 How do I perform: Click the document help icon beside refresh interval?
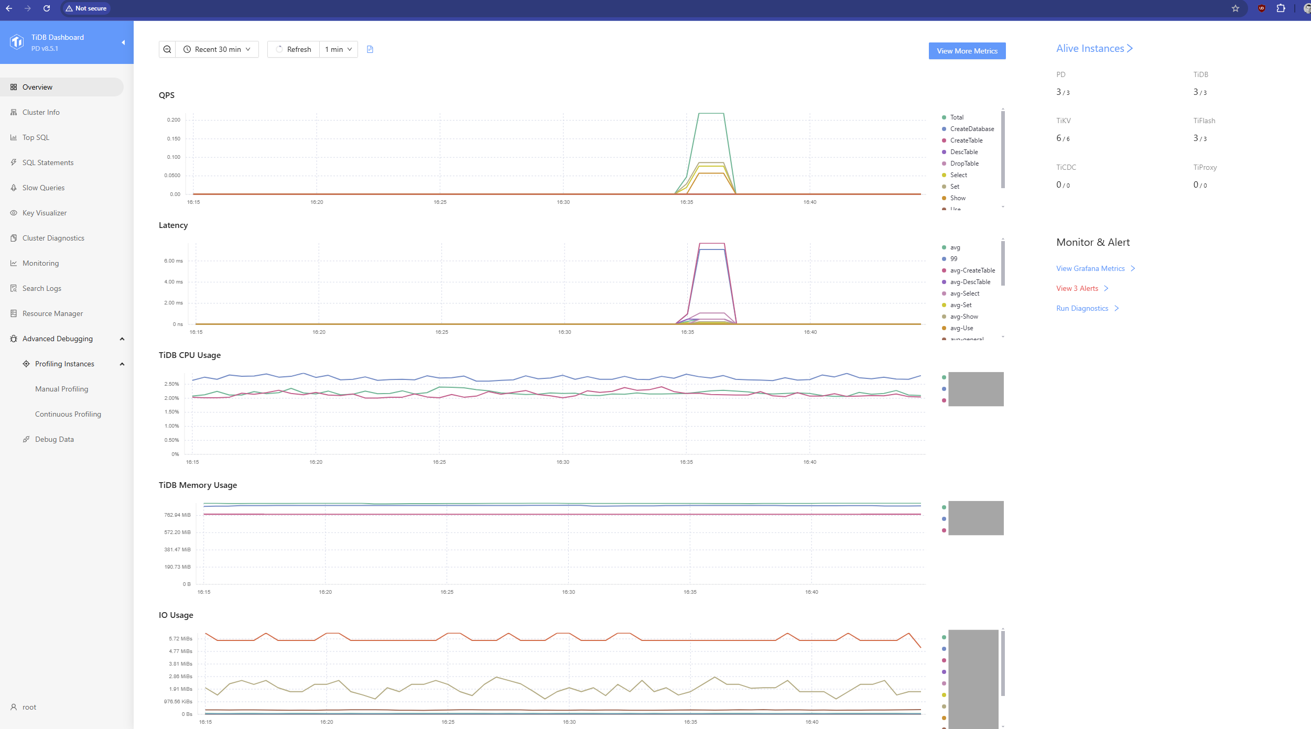(x=370, y=49)
